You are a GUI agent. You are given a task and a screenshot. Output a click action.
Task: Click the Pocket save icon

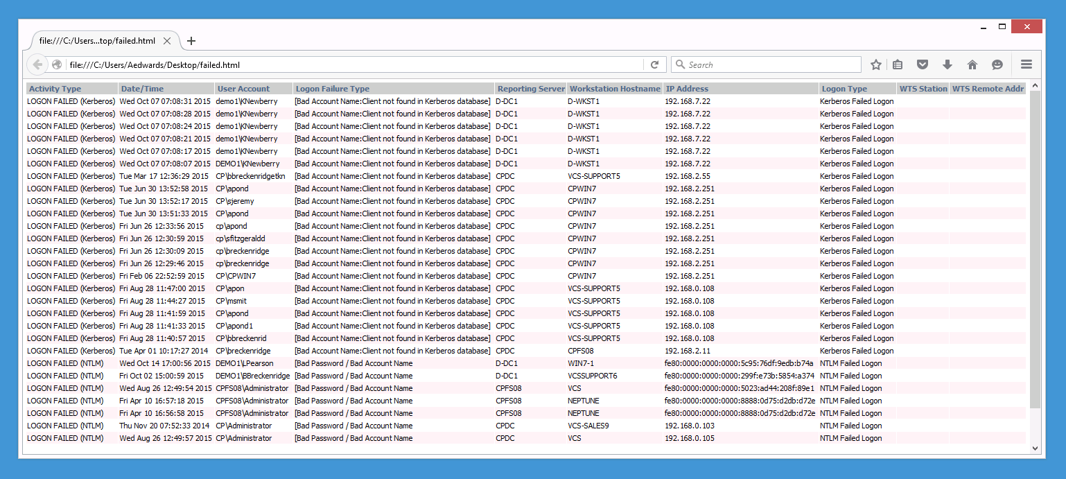pyautogui.click(x=923, y=64)
